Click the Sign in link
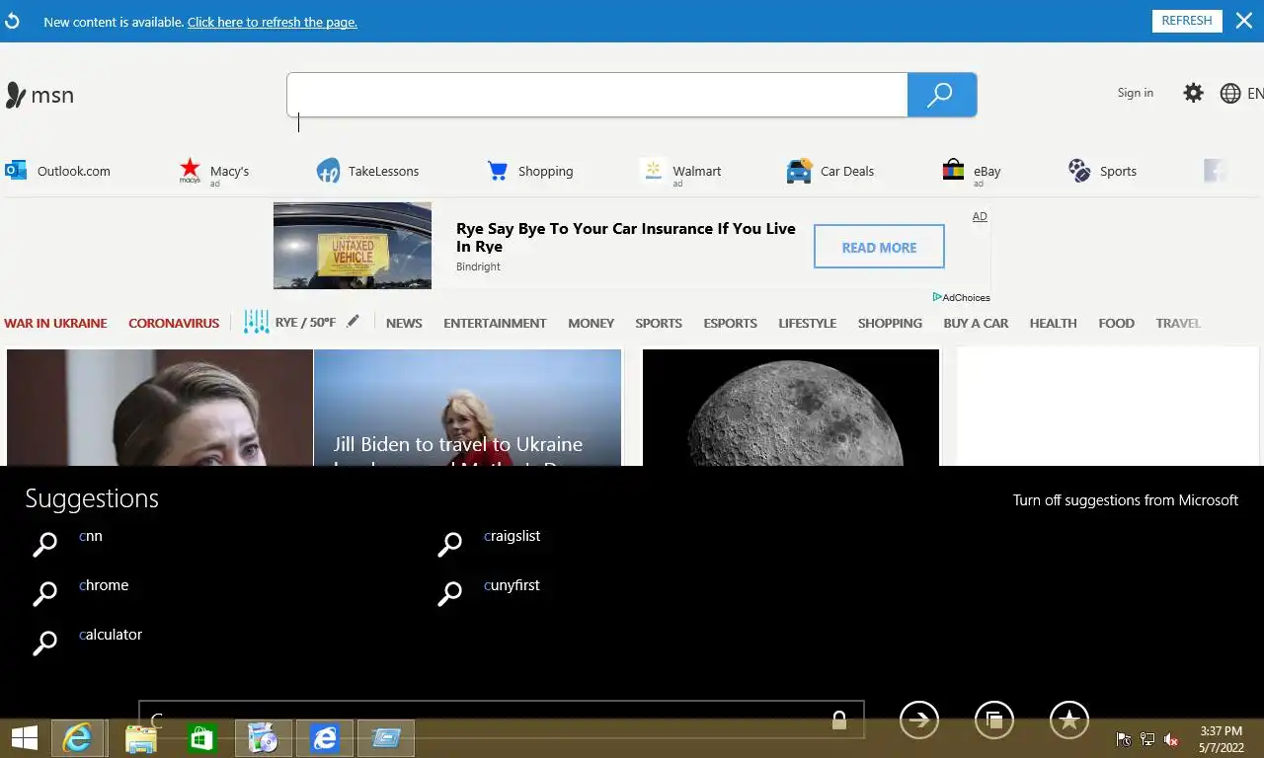1264x758 pixels. point(1135,93)
